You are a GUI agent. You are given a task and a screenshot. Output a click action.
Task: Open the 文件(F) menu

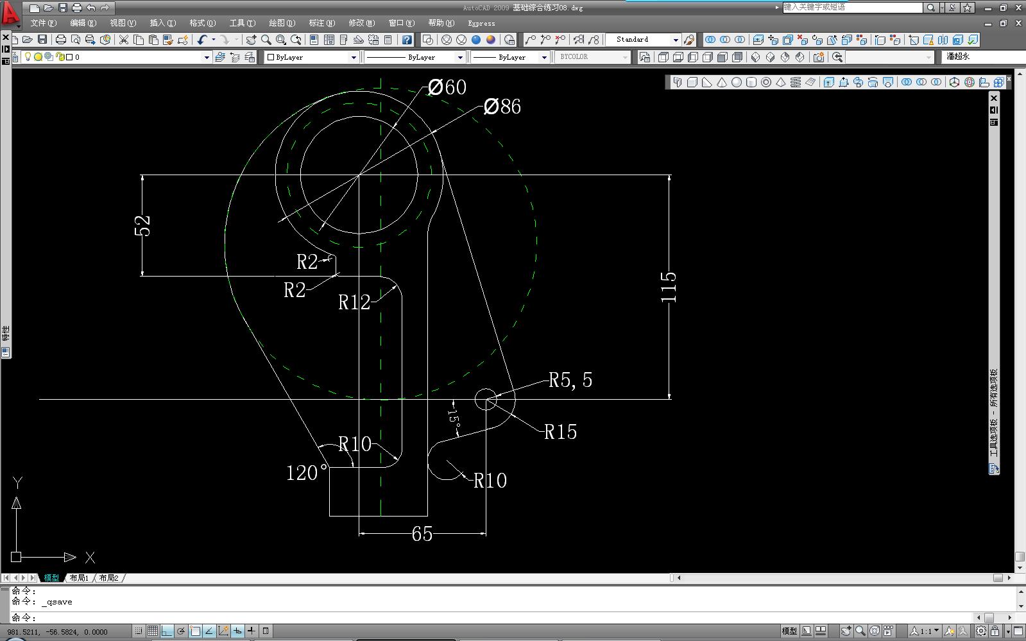44,23
